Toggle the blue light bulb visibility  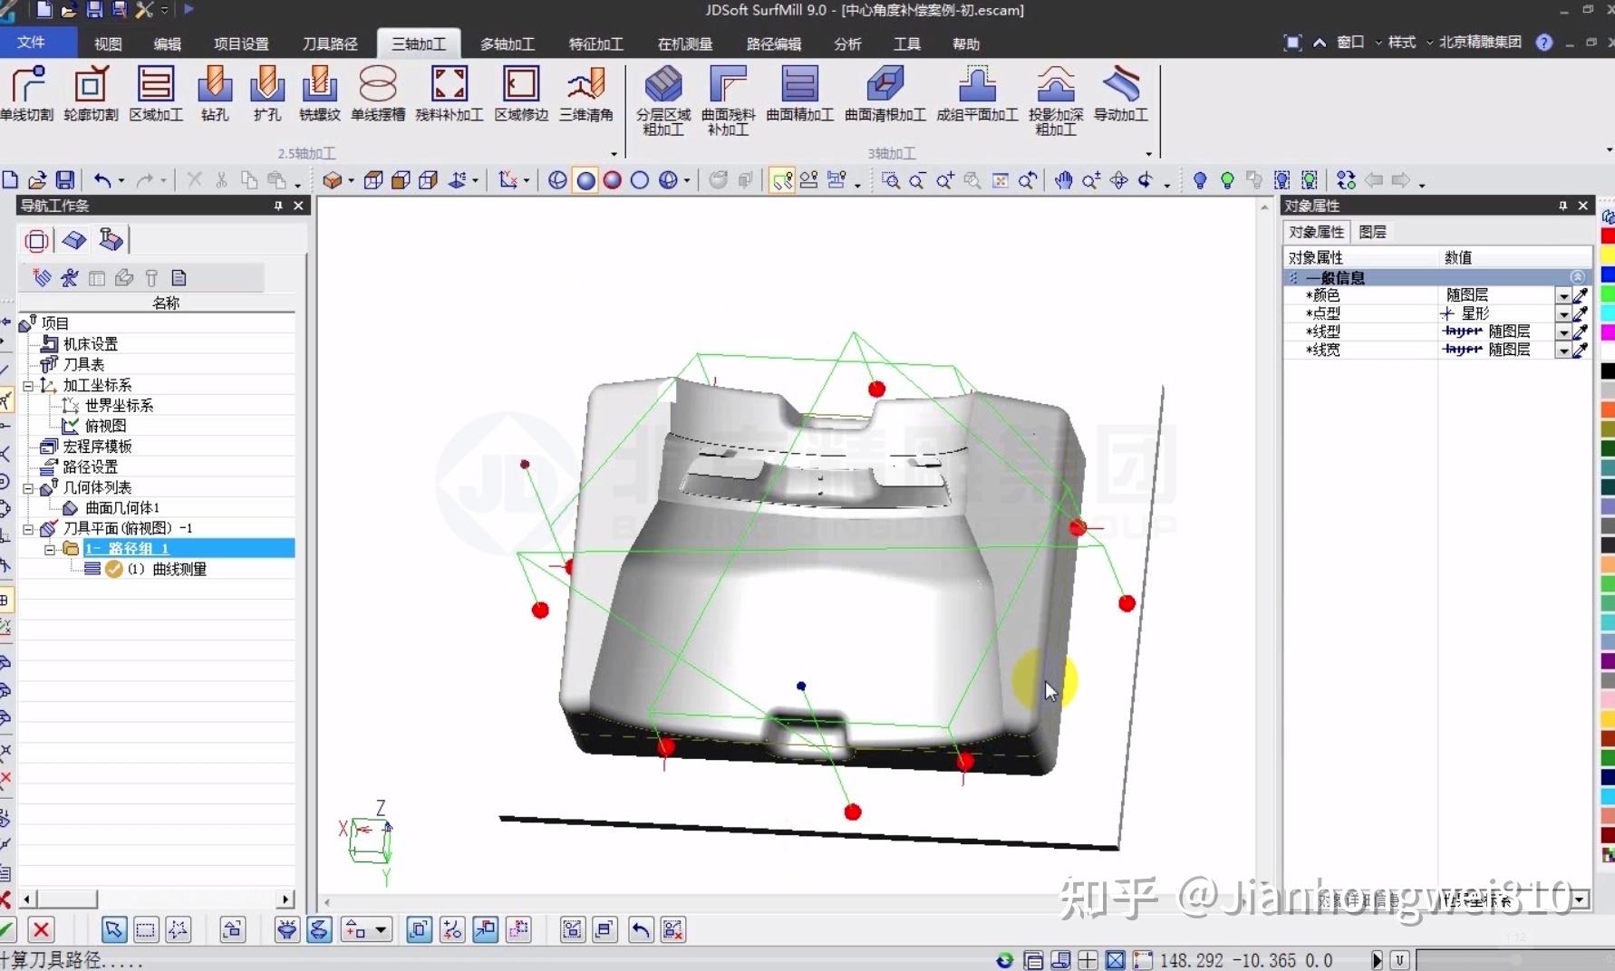pyautogui.click(x=1200, y=180)
